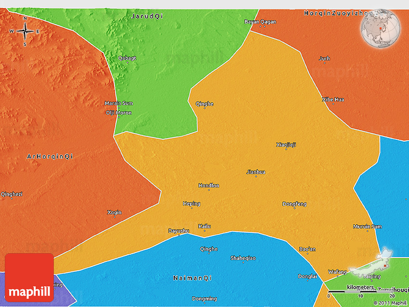This screenshot has width=409, height=307.
Task: Select the Jianhua town marker
Action: pos(256,176)
